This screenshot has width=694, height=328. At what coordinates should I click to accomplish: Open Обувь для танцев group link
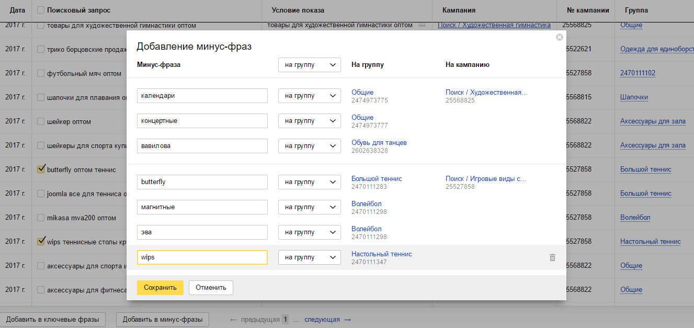point(379,143)
